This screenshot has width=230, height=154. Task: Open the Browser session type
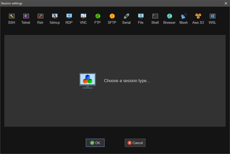point(169,19)
